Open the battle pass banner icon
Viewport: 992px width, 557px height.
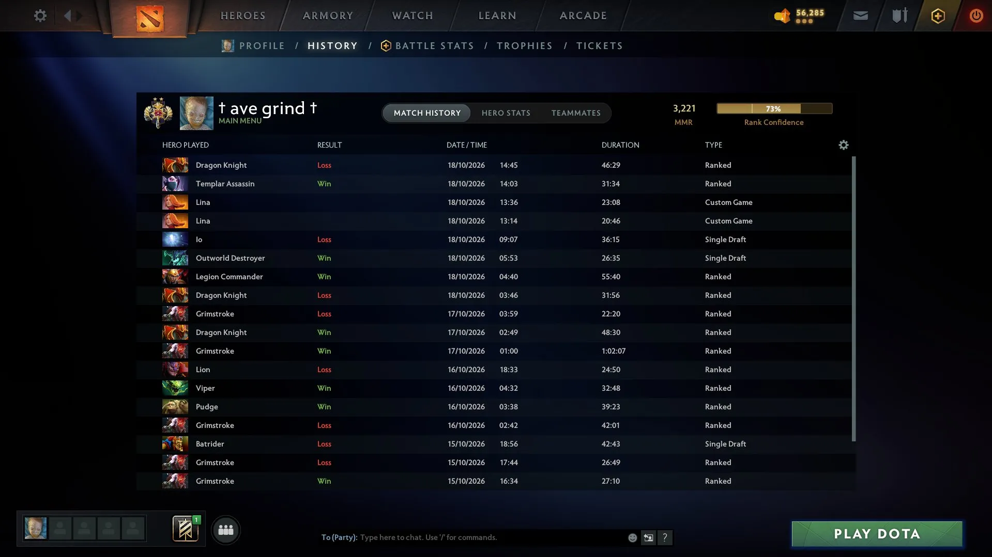click(x=185, y=529)
